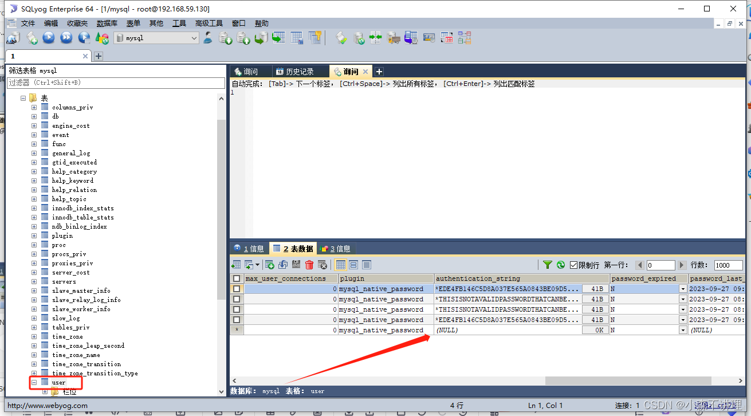The width and height of the screenshot is (751, 416).
Task: Go to previous page of rows arrow
Action: point(640,265)
